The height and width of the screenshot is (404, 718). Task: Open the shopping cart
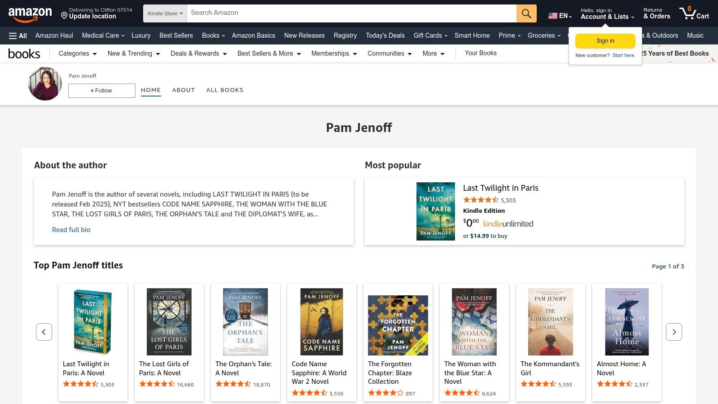click(x=694, y=13)
